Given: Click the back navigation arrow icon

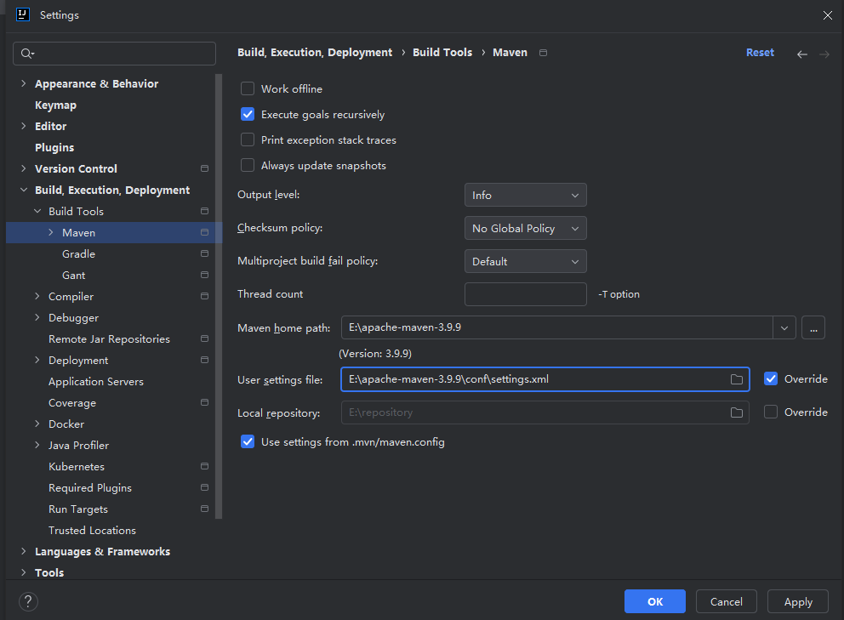Looking at the screenshot, I should pyautogui.click(x=801, y=54).
